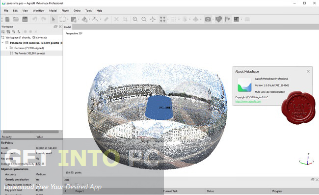Image resolution: width=319 pixels, height=195 pixels.
Task: Toggle the Point Cloud display mode
Action: tap(163, 19)
